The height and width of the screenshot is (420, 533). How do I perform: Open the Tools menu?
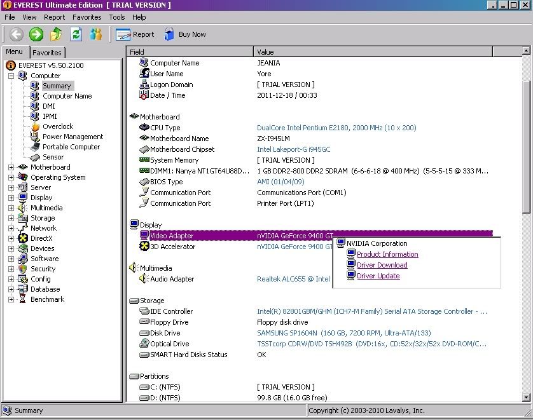click(117, 17)
